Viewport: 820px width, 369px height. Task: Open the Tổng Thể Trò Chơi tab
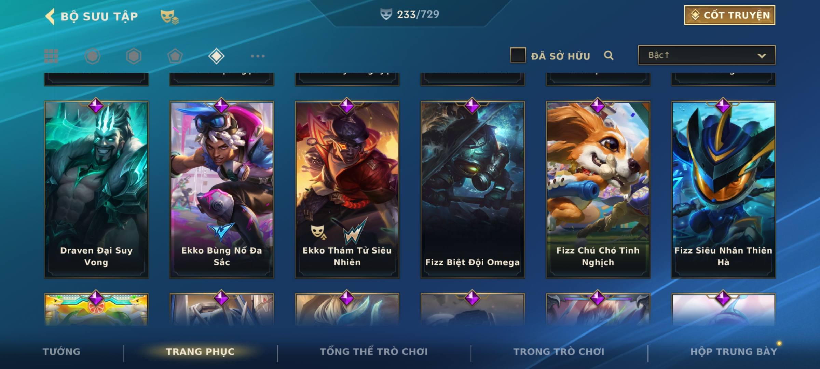pyautogui.click(x=374, y=352)
